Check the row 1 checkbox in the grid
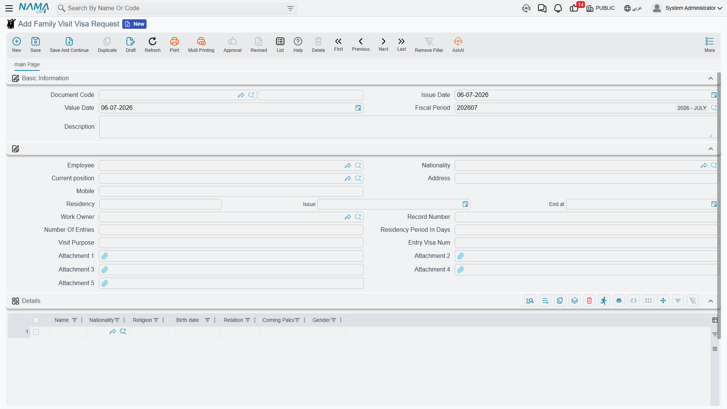Viewport: 727px width, 409px height. (36, 332)
